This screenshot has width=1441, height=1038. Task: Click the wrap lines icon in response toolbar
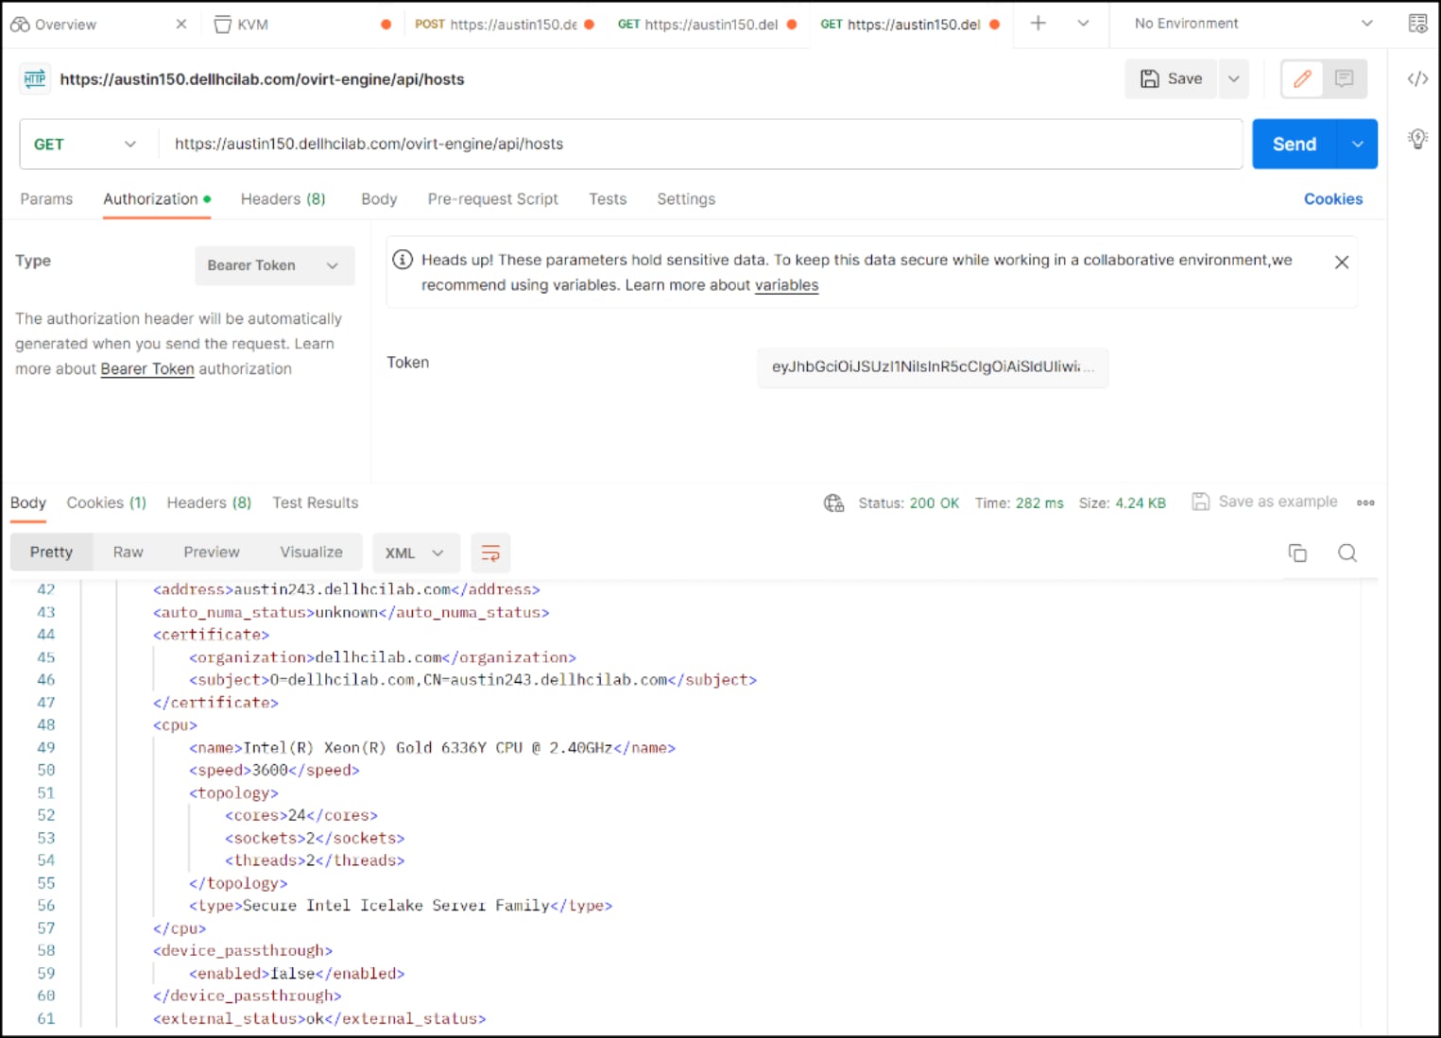tap(490, 553)
